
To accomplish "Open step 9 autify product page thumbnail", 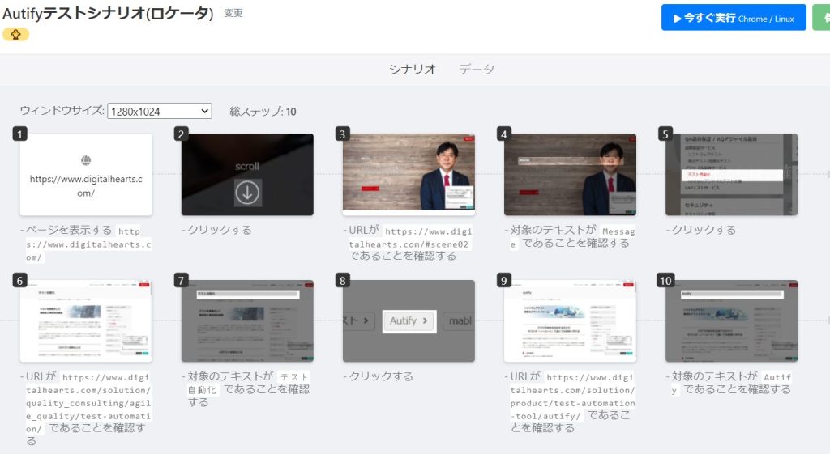I will pos(570,320).
